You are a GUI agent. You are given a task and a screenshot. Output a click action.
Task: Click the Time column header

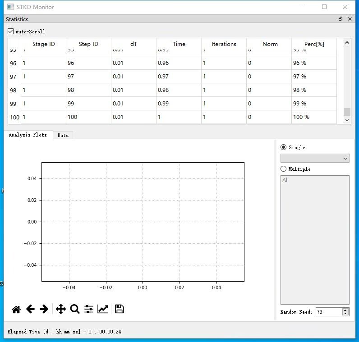coord(179,44)
